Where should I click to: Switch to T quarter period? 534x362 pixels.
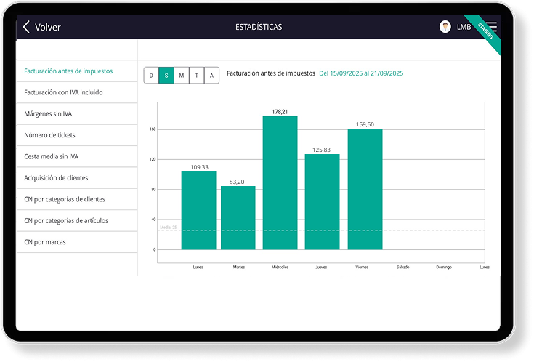click(197, 75)
